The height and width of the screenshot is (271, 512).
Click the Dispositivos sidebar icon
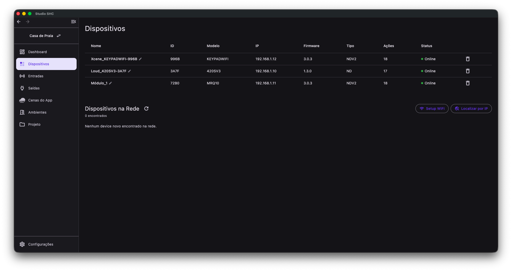click(22, 64)
